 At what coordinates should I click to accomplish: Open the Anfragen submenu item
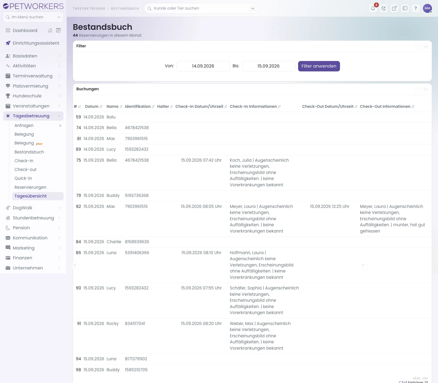pos(38,125)
